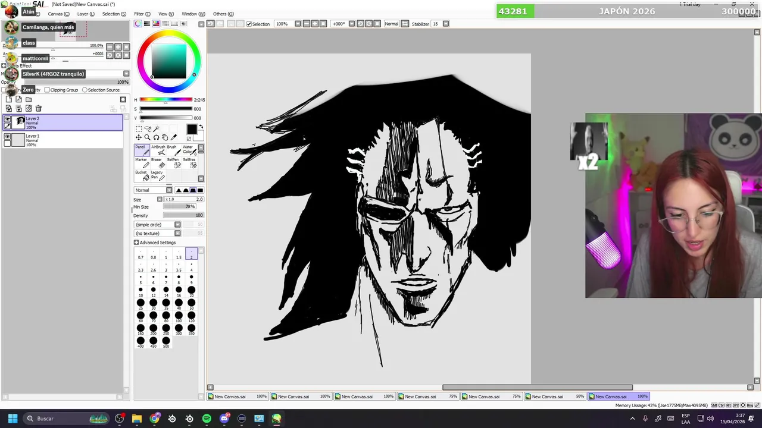The image size is (762, 428).
Task: Show the color wheel panel
Action: point(139,24)
